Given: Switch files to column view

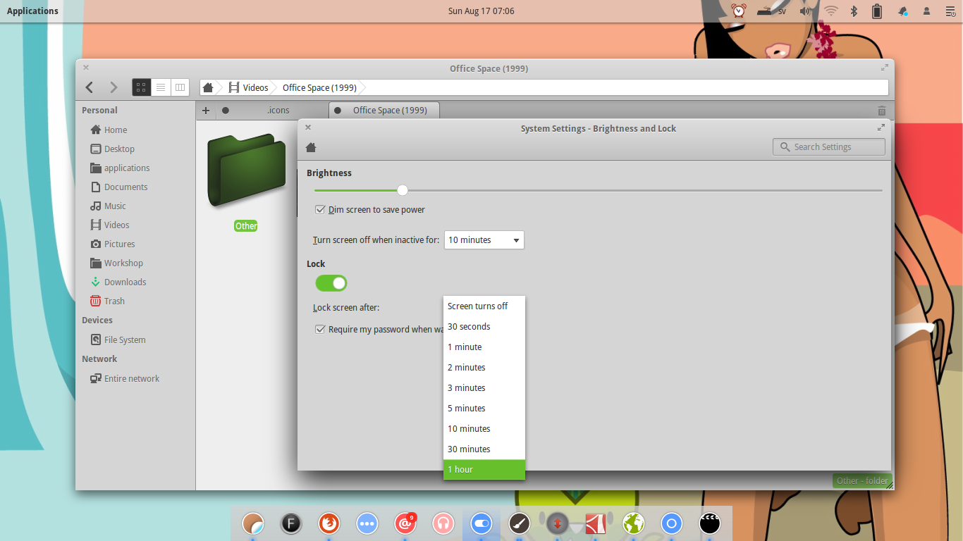Looking at the screenshot, I should 180,87.
